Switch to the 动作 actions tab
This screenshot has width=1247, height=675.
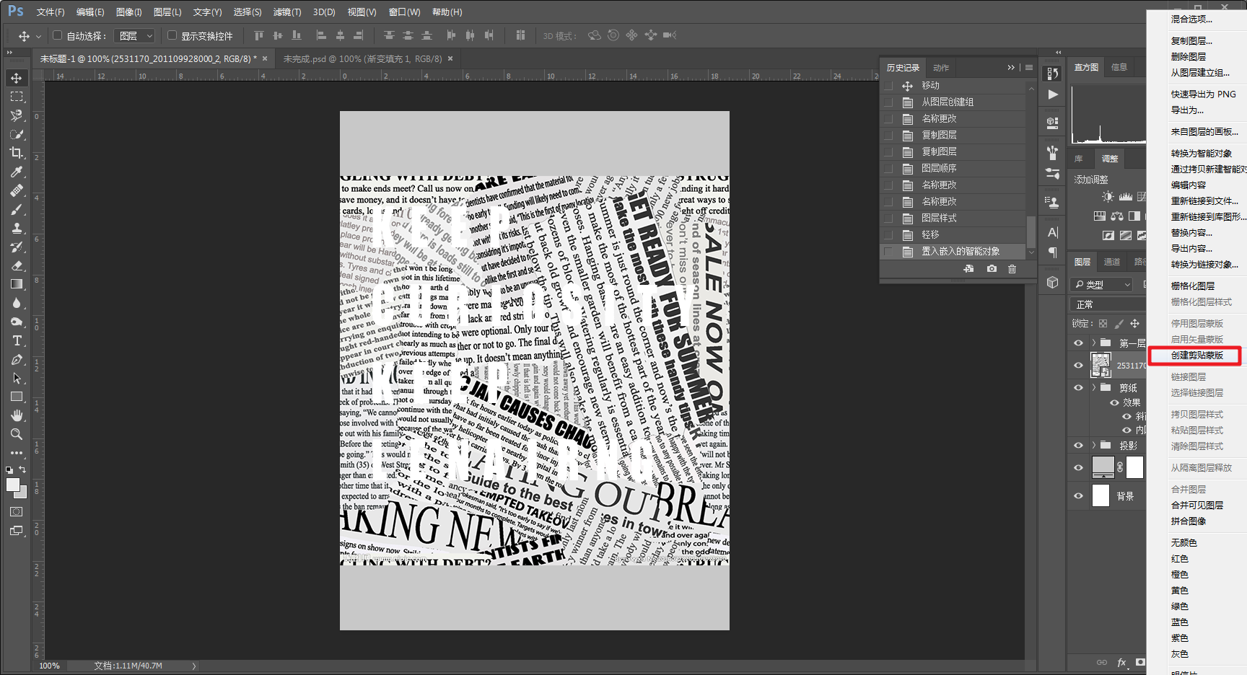click(941, 68)
